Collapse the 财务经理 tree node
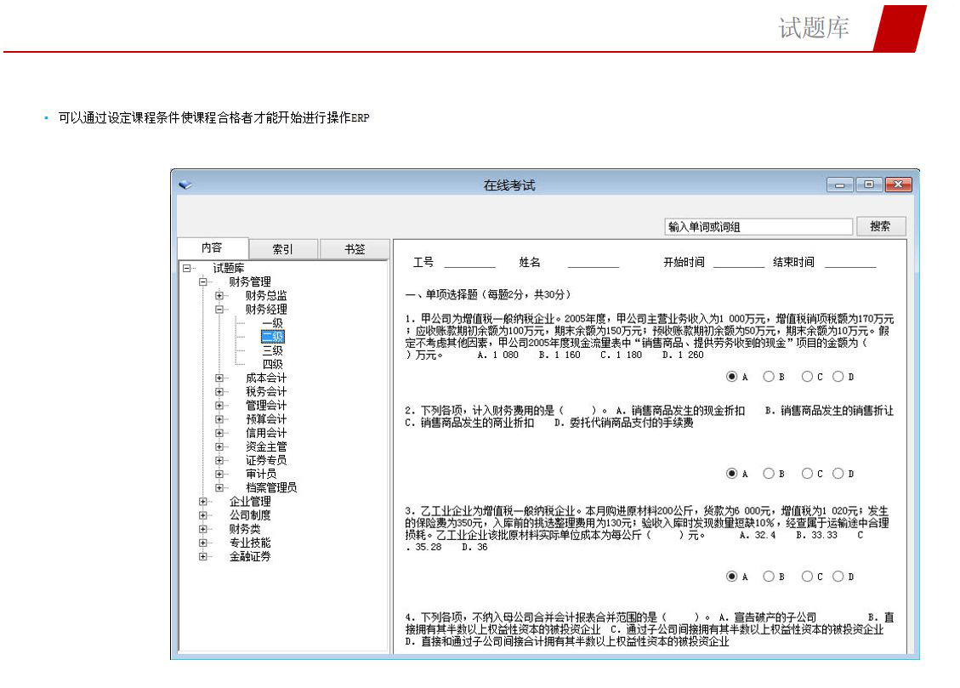This screenshot has height=688, width=960. [x=219, y=310]
